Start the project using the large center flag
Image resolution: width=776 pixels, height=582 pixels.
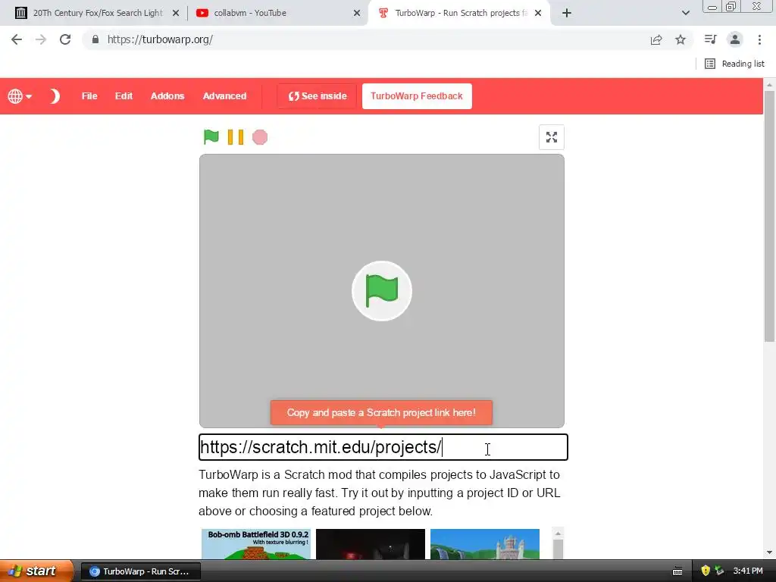click(382, 291)
